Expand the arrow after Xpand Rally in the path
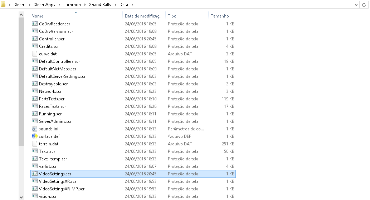The height and width of the screenshot is (200, 370). click(x=116, y=5)
